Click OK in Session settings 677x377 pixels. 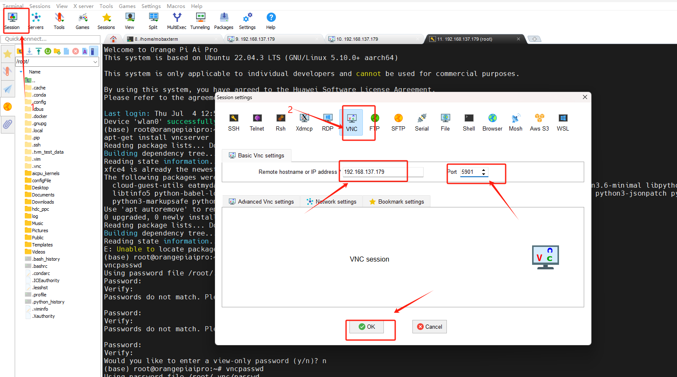click(367, 327)
